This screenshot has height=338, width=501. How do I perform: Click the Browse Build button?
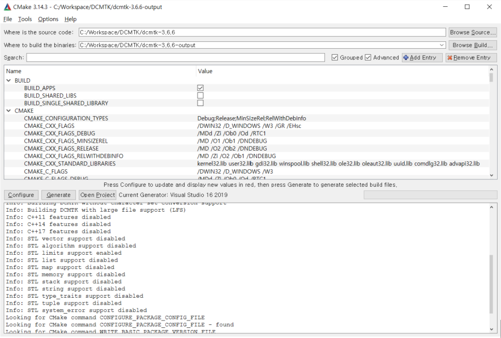pyautogui.click(x=473, y=45)
